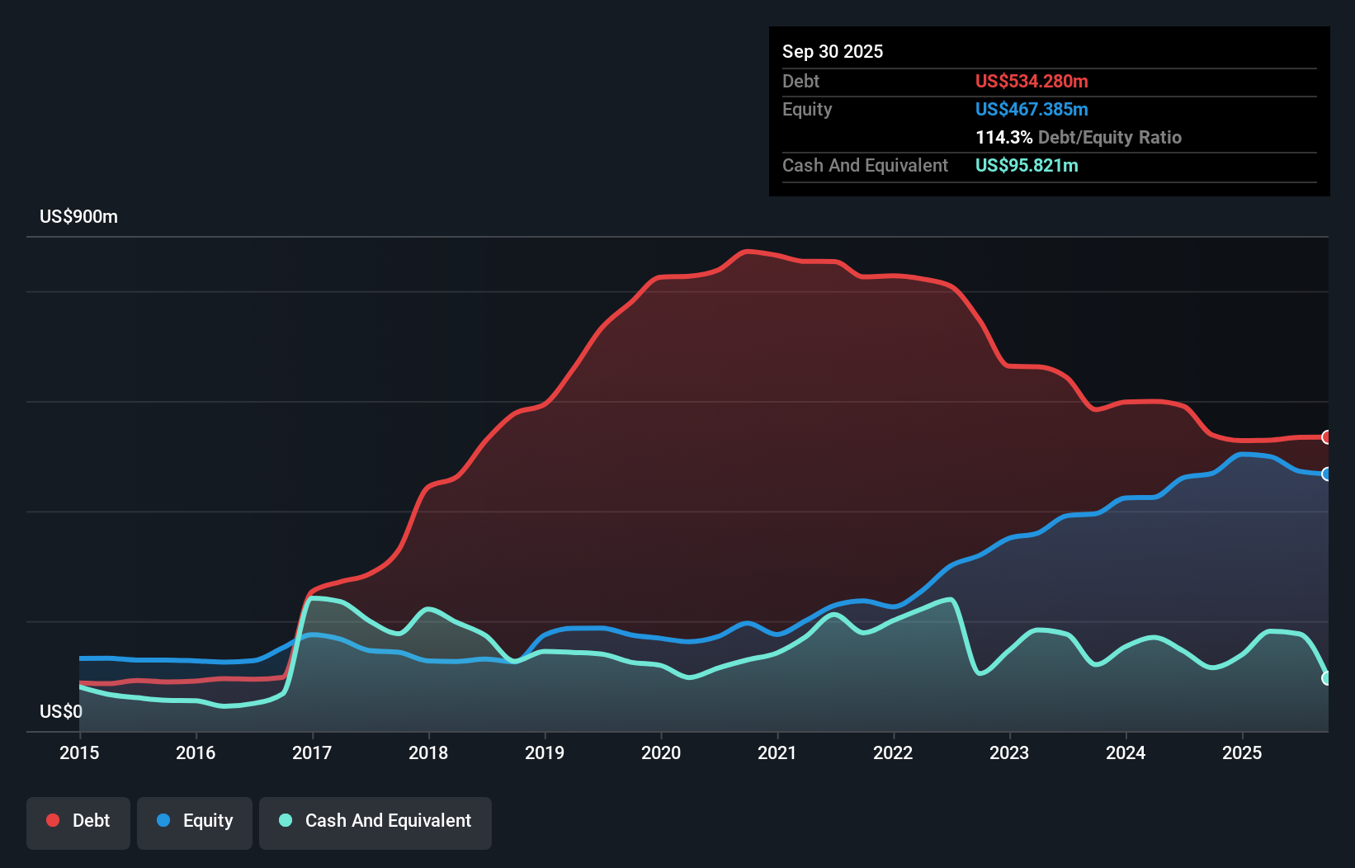Click the Cash And Equivalent tooltip label
Screen dimensions: 1355x868
pyautogui.click(x=865, y=166)
